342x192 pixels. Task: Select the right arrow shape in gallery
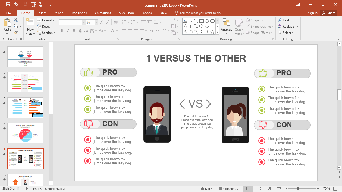tap(201, 26)
